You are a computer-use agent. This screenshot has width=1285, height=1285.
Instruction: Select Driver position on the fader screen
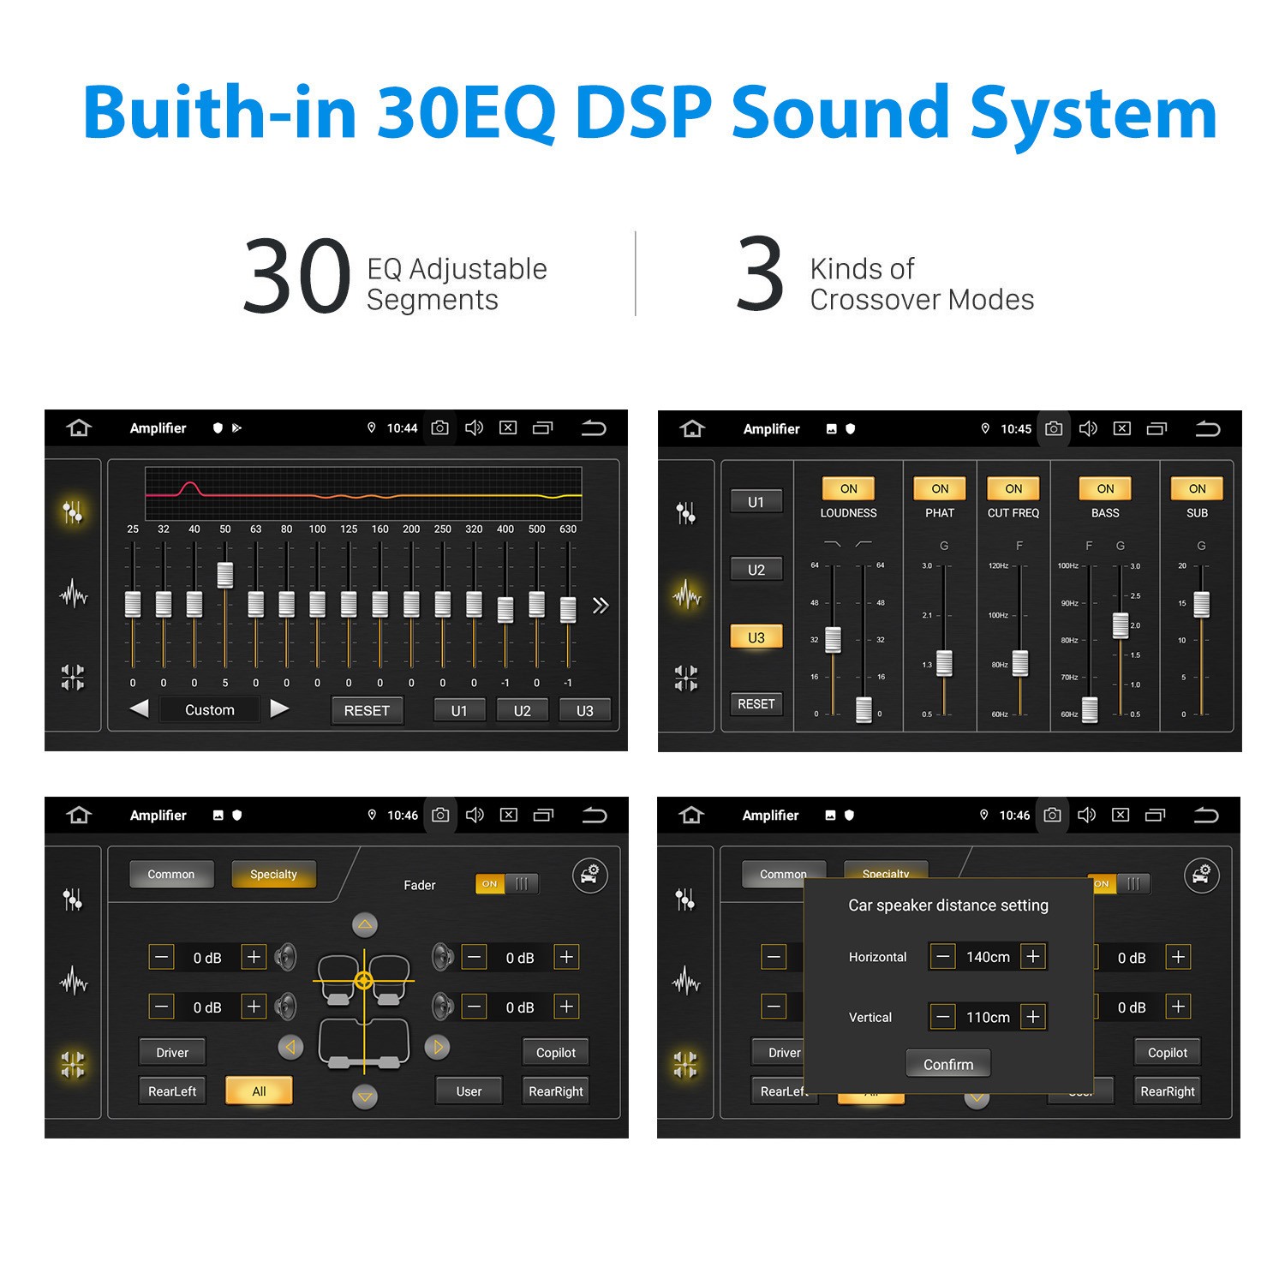[172, 1052]
